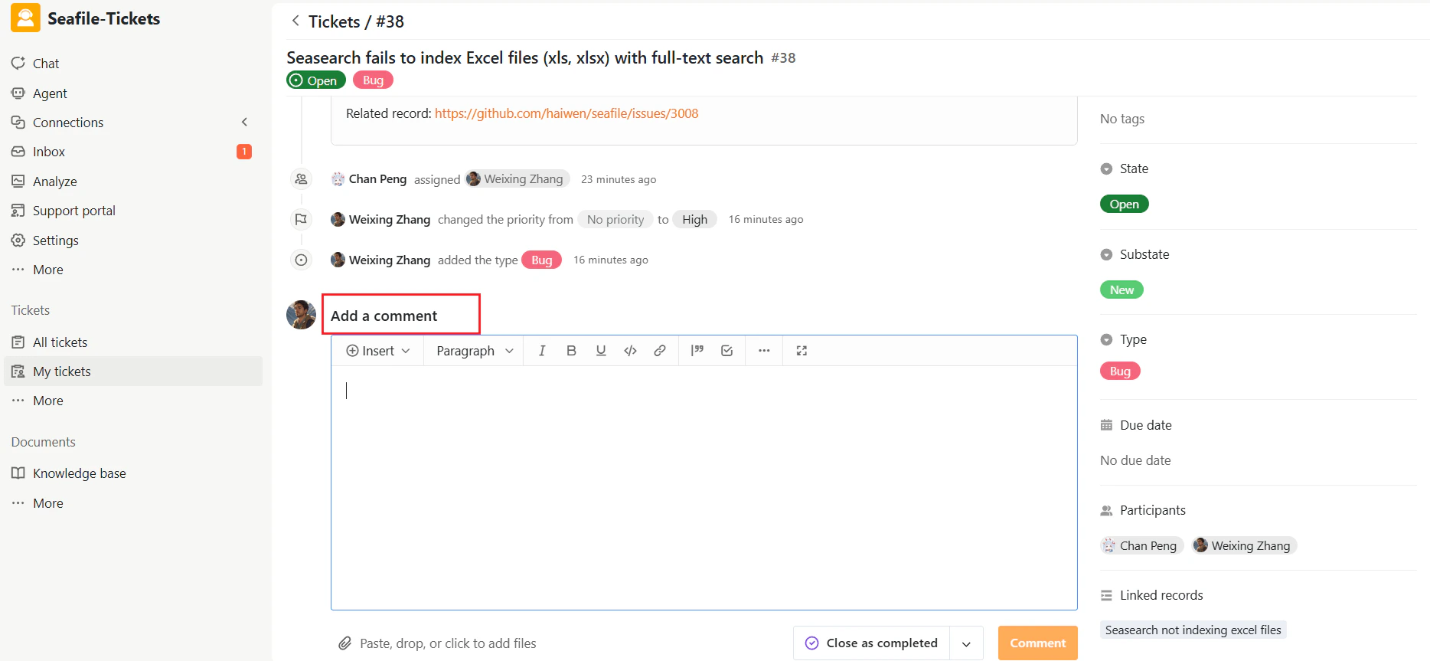Click the priority flag event icon
The image size is (1430, 661).
point(302,220)
